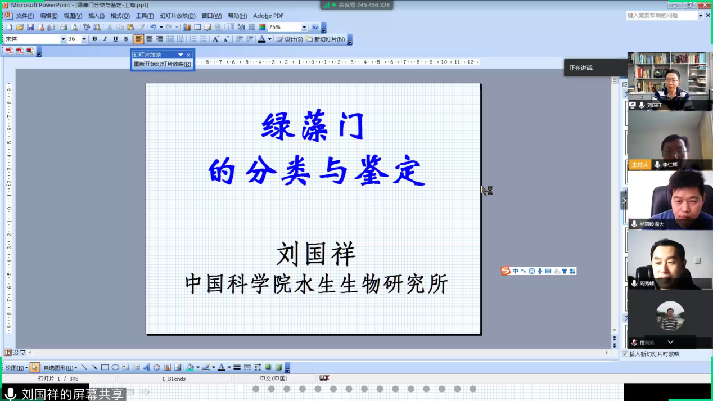The height and width of the screenshot is (401, 713).
Task: Open the 自选图形 AutoShapes dropdown
Action: click(60, 368)
